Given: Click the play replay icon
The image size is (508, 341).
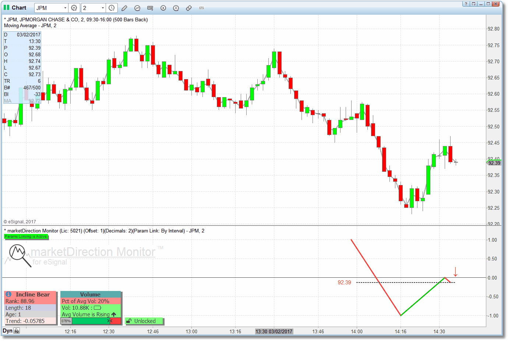Looking at the screenshot, I should [x=163, y=8].
